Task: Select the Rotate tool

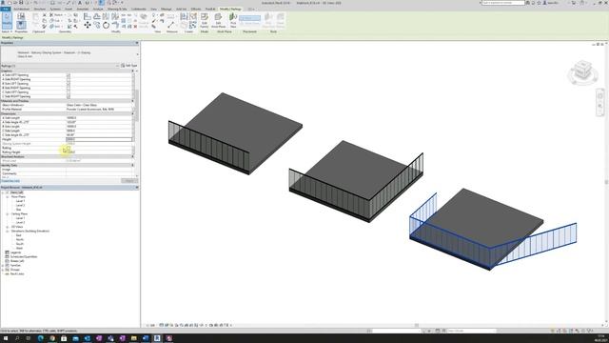Action: coord(106,26)
